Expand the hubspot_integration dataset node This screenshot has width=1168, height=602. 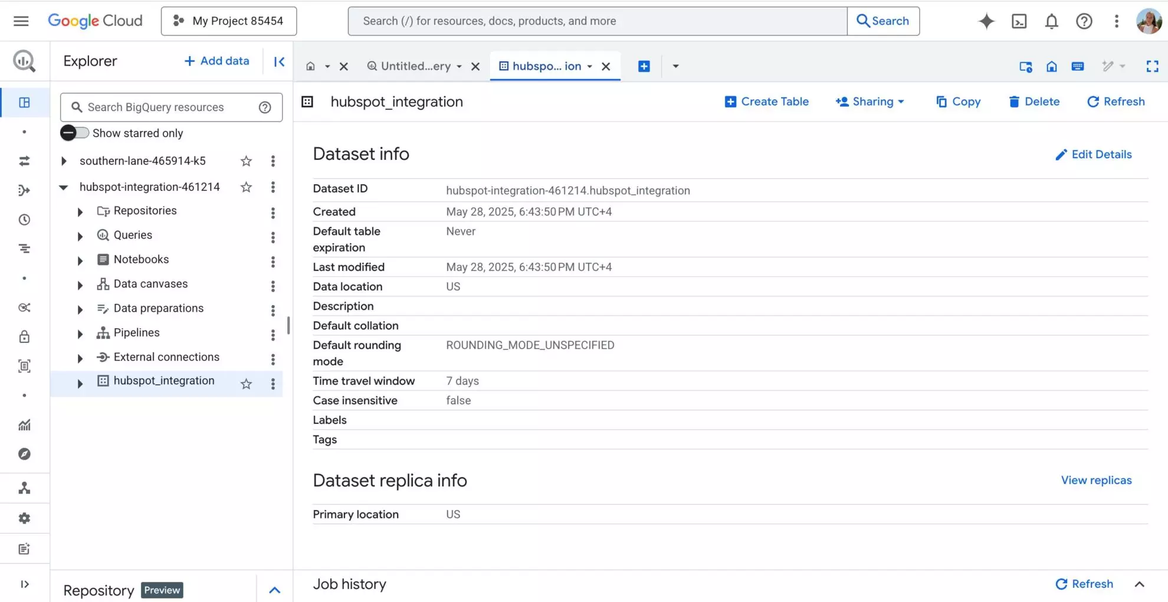pos(80,384)
